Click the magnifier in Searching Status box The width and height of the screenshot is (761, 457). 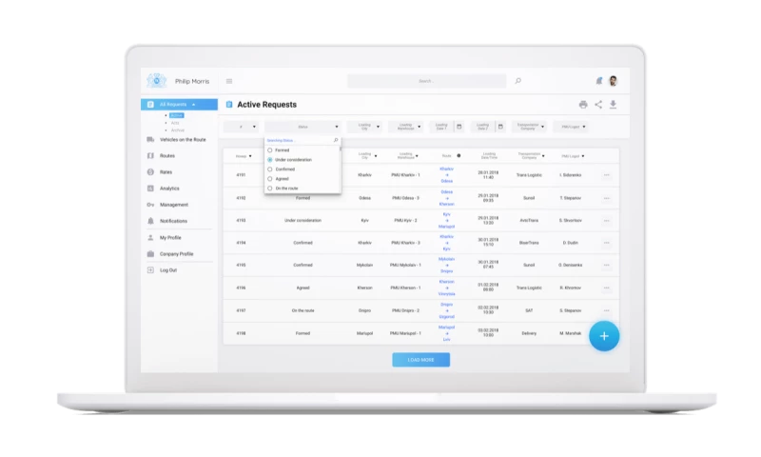(x=336, y=140)
